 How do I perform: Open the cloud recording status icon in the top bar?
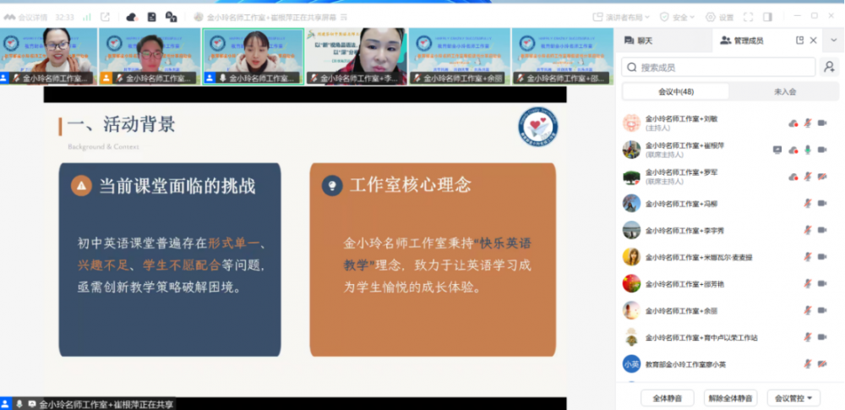[x=132, y=17]
